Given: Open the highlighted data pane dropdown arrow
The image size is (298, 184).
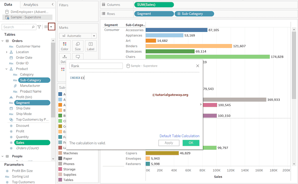Looking at the screenshot, I should (x=52, y=26).
